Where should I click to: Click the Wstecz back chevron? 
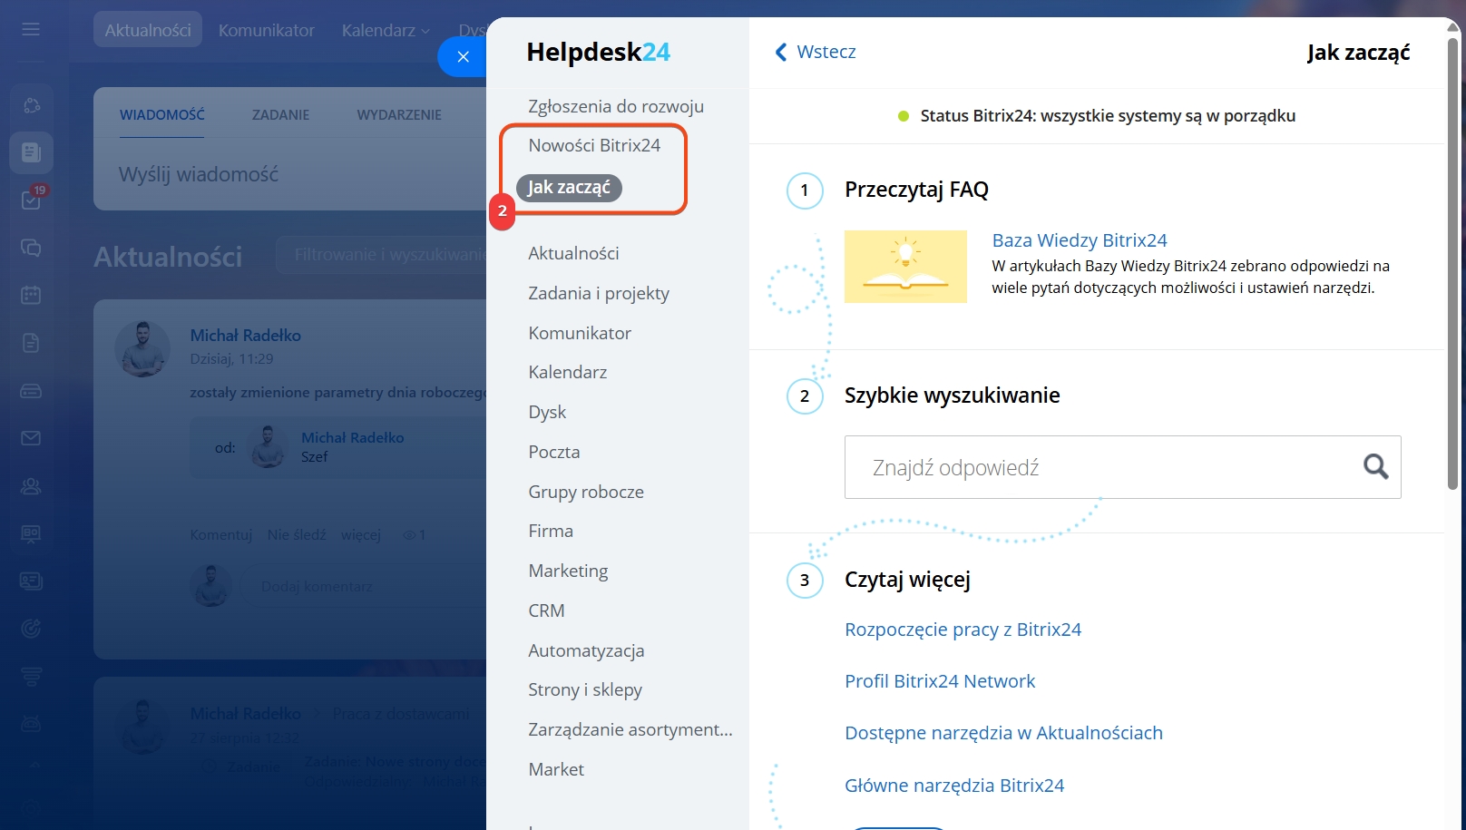coord(780,52)
